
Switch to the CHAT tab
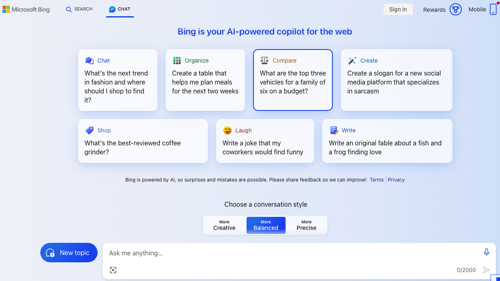coord(120,9)
